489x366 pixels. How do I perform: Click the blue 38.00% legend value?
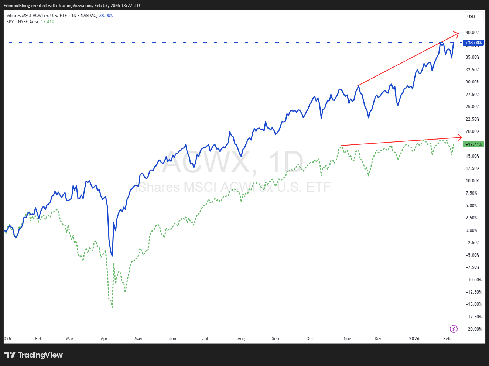click(x=106, y=16)
